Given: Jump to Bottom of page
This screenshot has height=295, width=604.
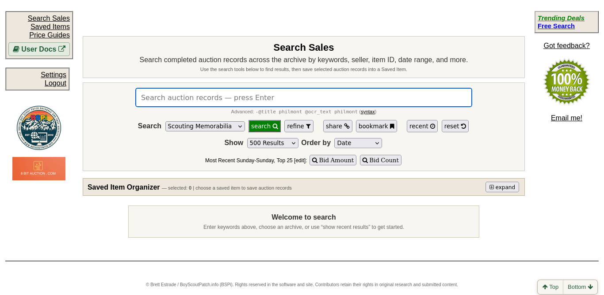Looking at the screenshot, I should [580, 287].
